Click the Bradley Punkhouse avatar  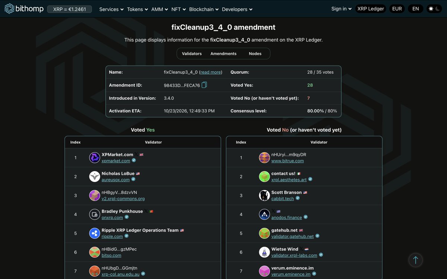click(95, 214)
